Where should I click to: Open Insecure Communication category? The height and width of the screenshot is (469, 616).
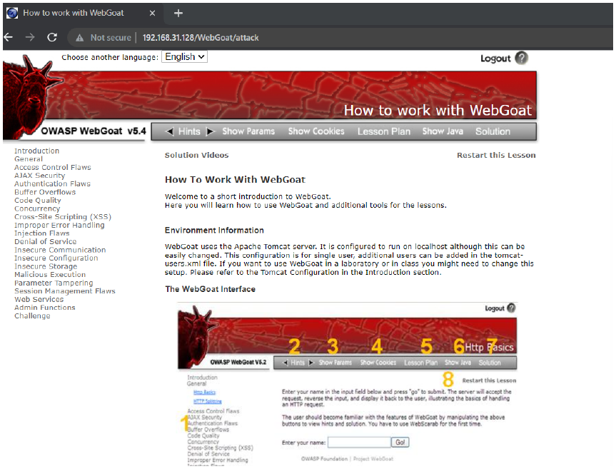point(60,250)
